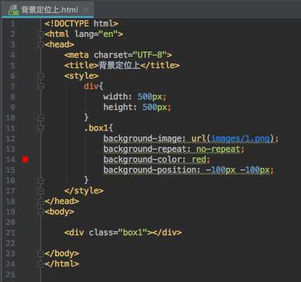Click the fold end marker on line 16
301x282 pixels.
point(41,180)
